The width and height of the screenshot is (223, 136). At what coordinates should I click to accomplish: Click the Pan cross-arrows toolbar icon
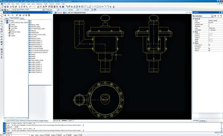tap(79, 7)
